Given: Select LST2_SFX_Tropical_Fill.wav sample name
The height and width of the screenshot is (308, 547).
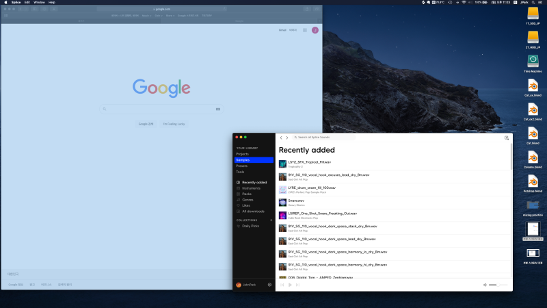Looking at the screenshot, I should [310, 162].
